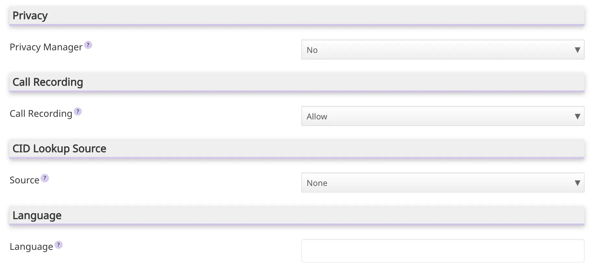
Task: Select the No value in Privacy Manager
Action: click(312, 50)
